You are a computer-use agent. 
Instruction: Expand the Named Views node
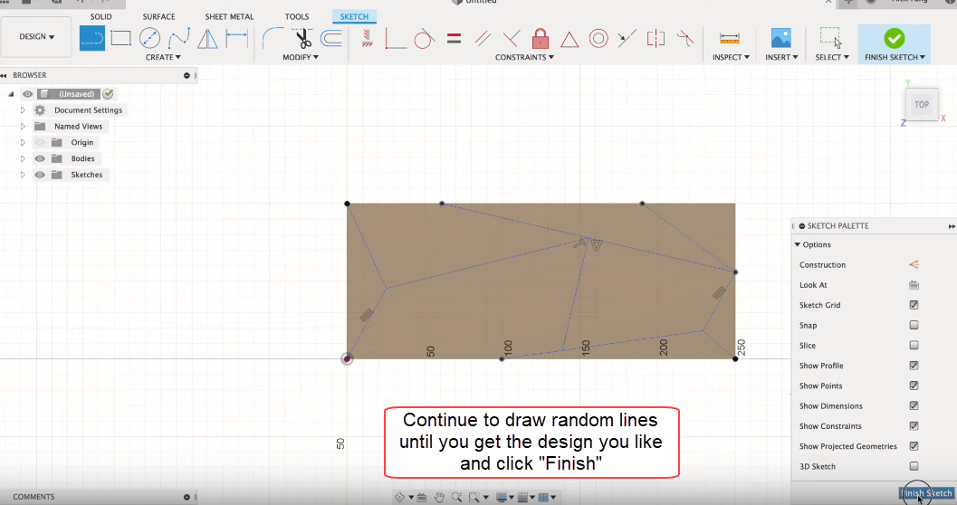tap(23, 127)
